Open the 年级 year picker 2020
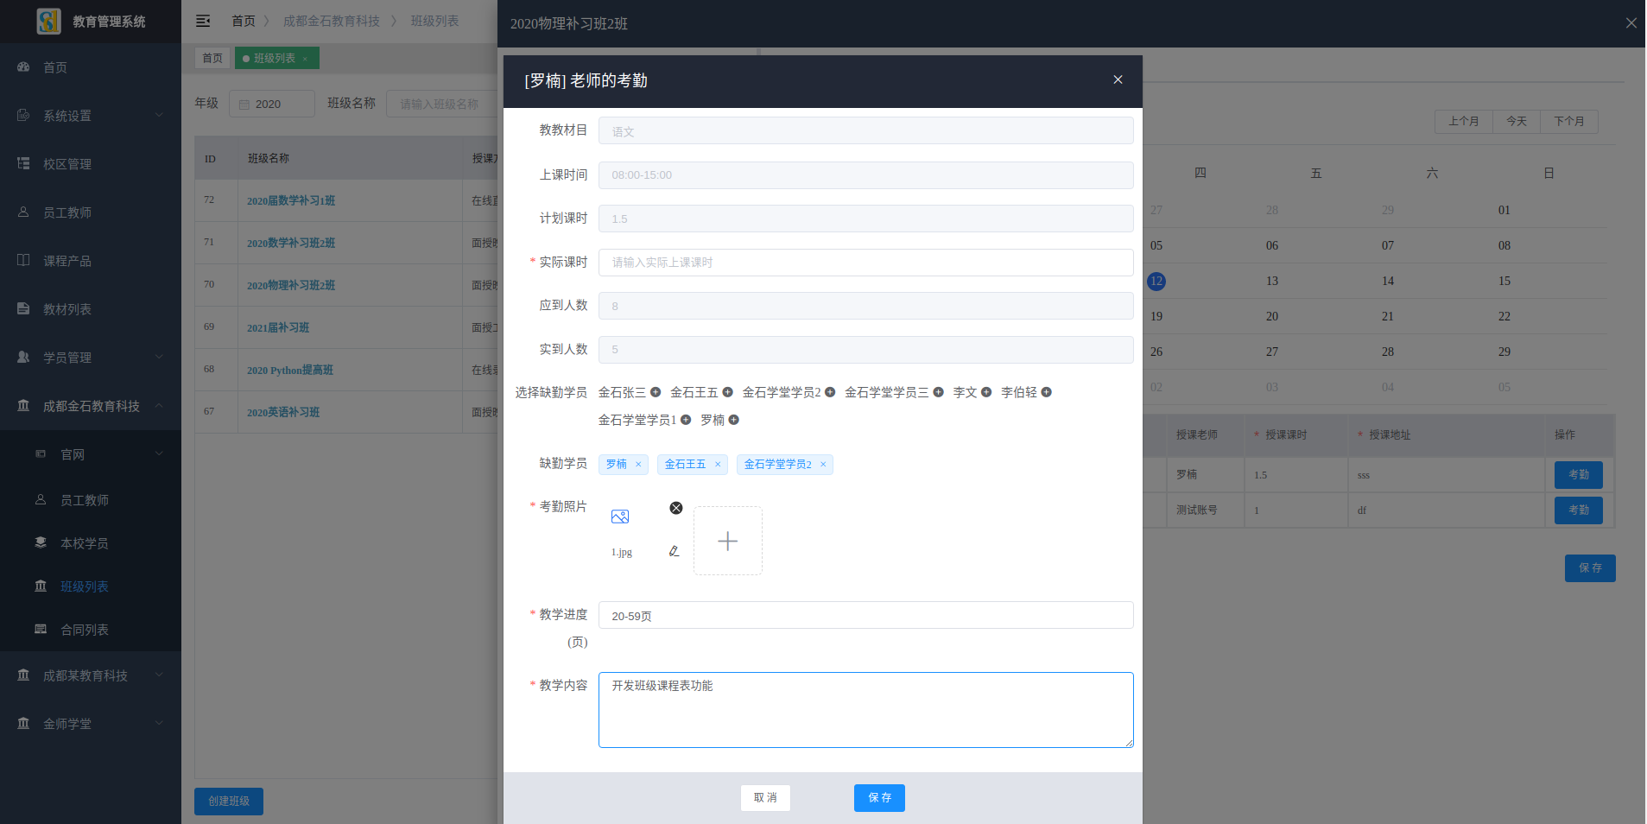The height and width of the screenshot is (824, 1647). pos(272,104)
